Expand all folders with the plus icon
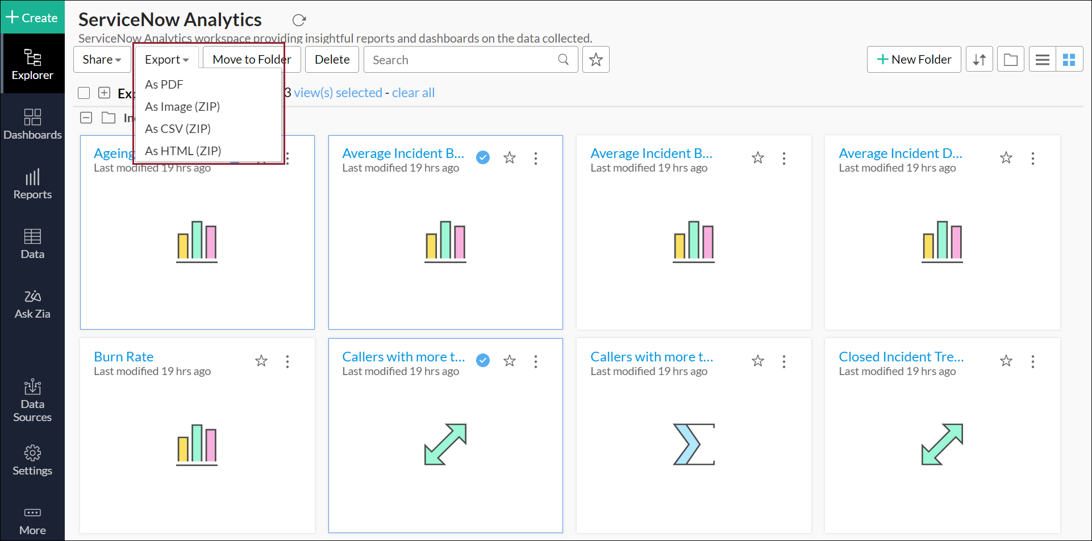Image resolution: width=1092 pixels, height=541 pixels. pos(104,93)
